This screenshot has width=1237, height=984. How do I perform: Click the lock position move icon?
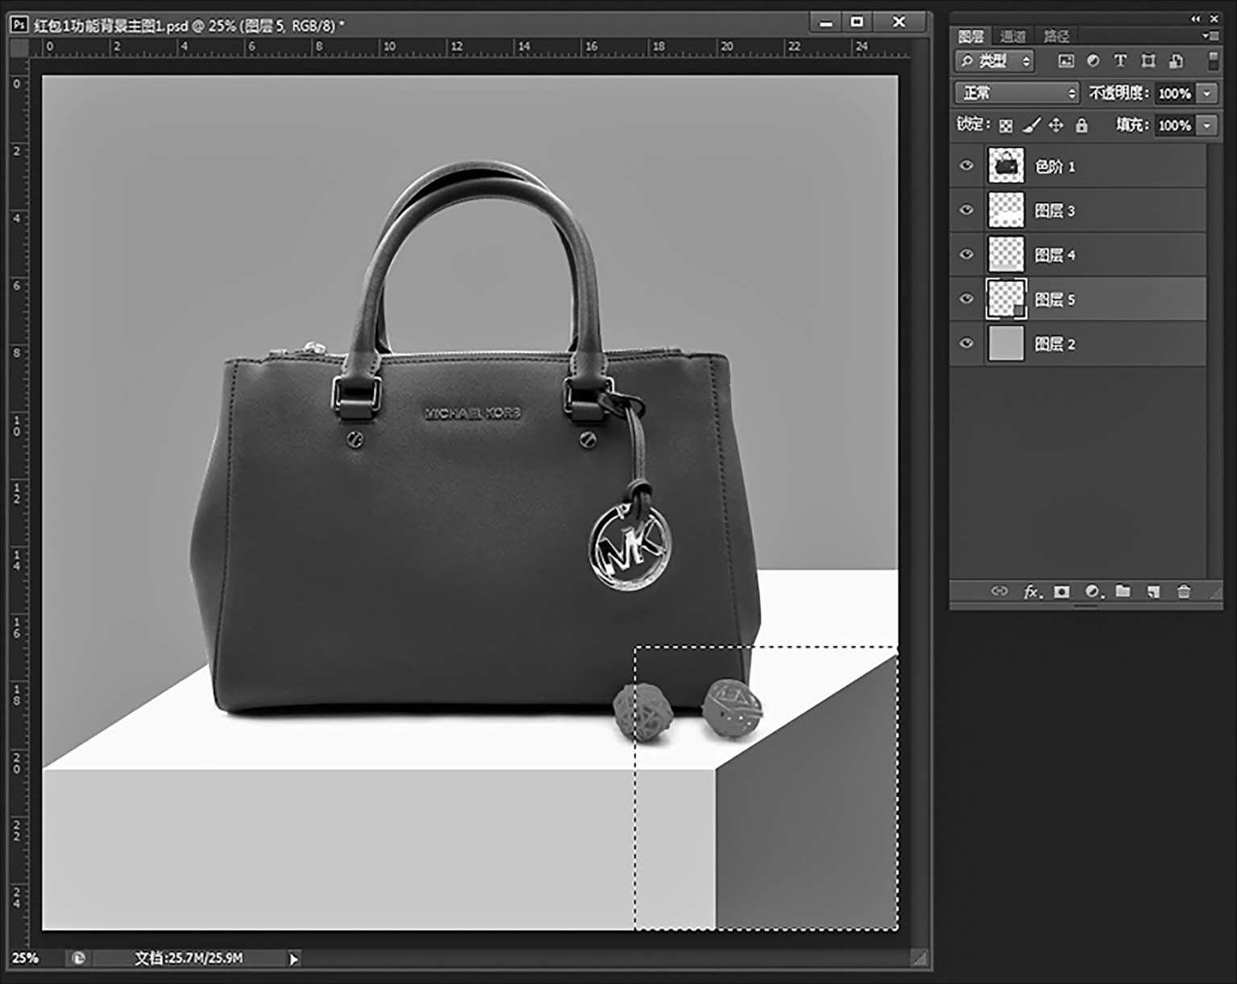pos(1056,125)
